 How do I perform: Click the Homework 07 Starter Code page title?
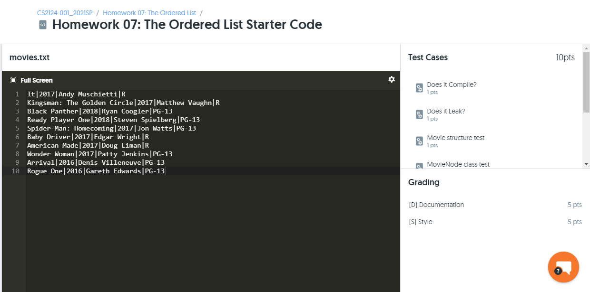click(187, 25)
